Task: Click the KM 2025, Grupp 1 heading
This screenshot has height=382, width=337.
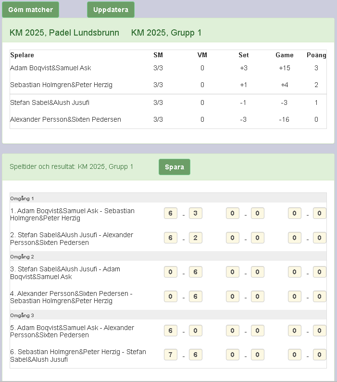Action: coord(166,33)
